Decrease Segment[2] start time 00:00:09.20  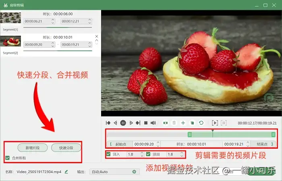(x=53, y=46)
